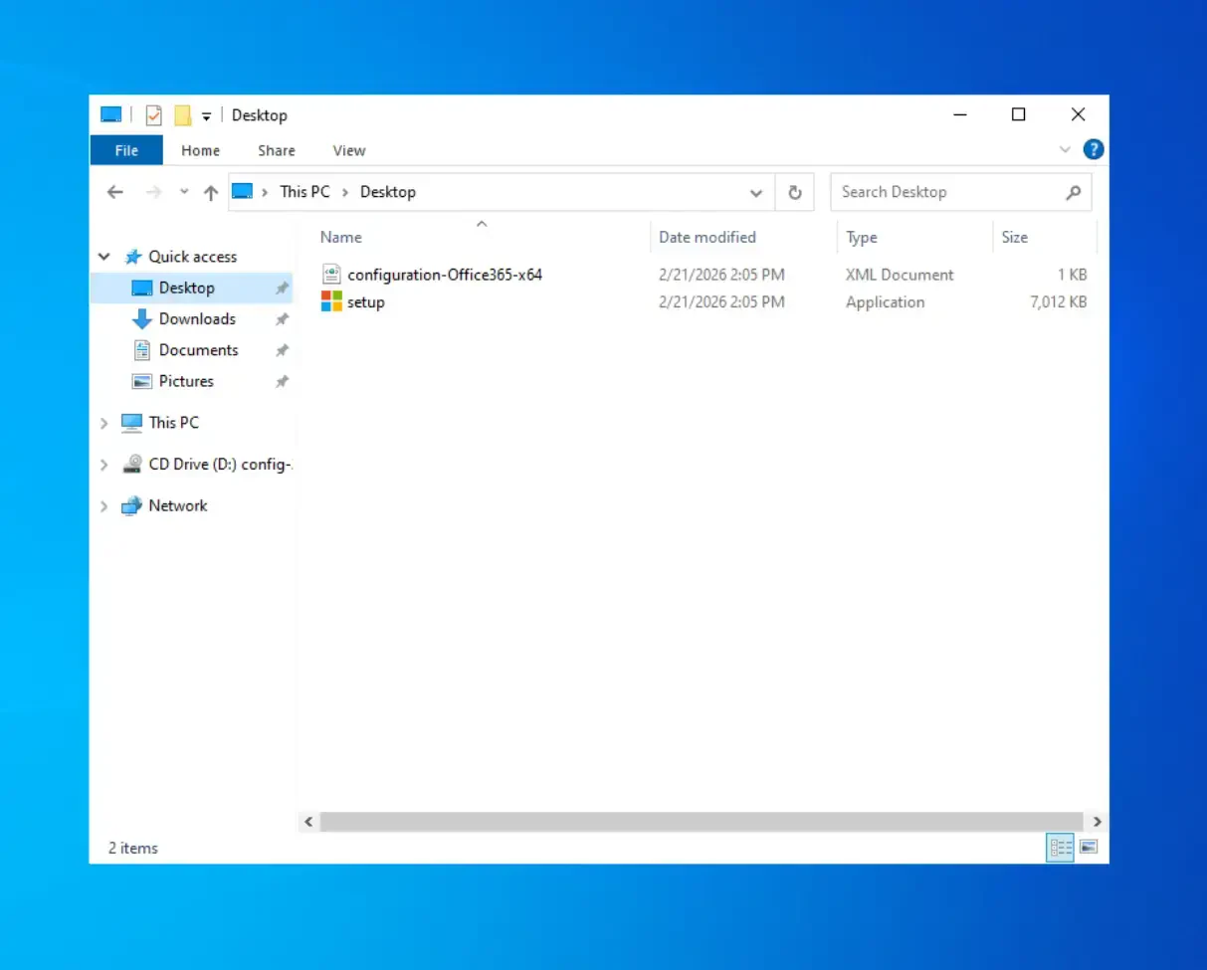Sort files by the Date modified column

coord(706,237)
